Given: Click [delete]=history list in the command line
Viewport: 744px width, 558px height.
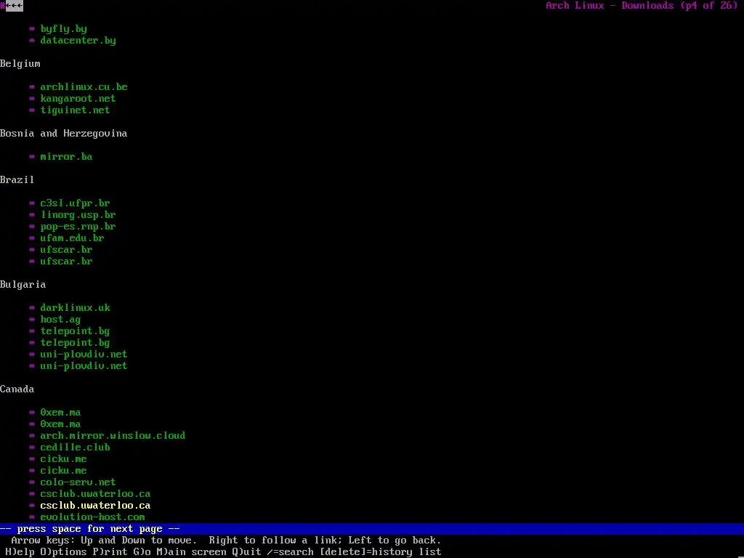Looking at the screenshot, I should point(381,552).
